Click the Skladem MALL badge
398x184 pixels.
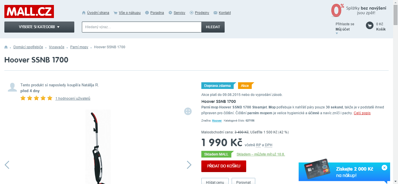coord(217,154)
